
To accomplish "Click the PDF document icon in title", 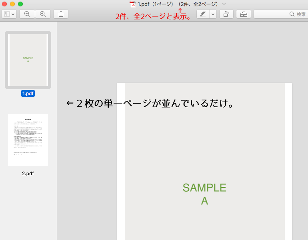I will (133, 4).
